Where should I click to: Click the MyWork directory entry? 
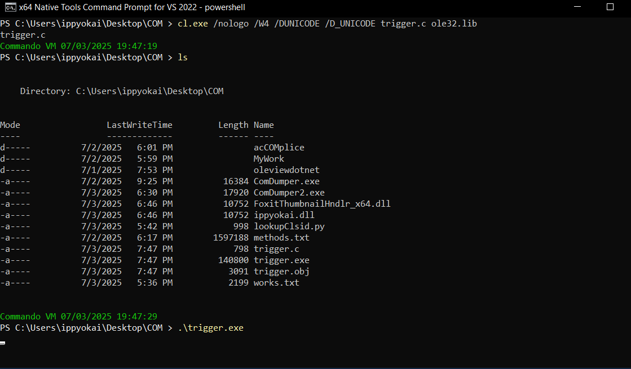[269, 159]
